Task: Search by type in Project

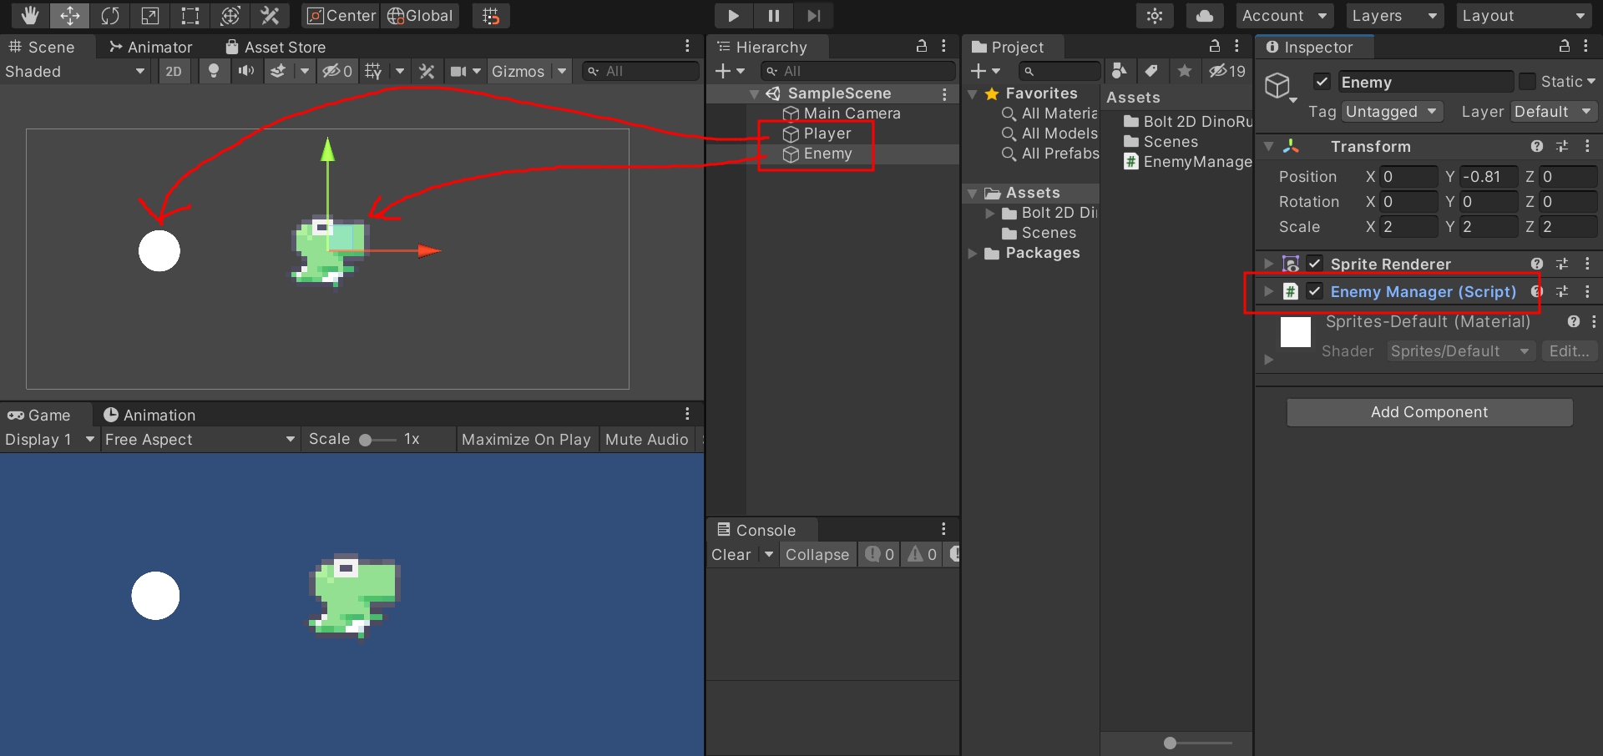Action: [1120, 71]
